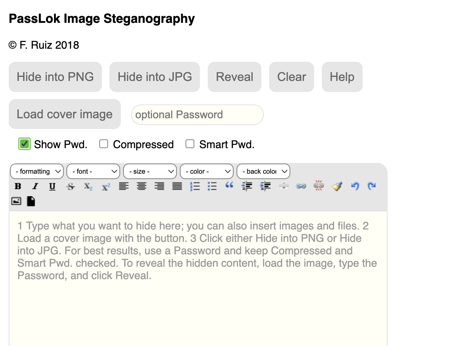Toggle strikethrough text

coord(70,186)
